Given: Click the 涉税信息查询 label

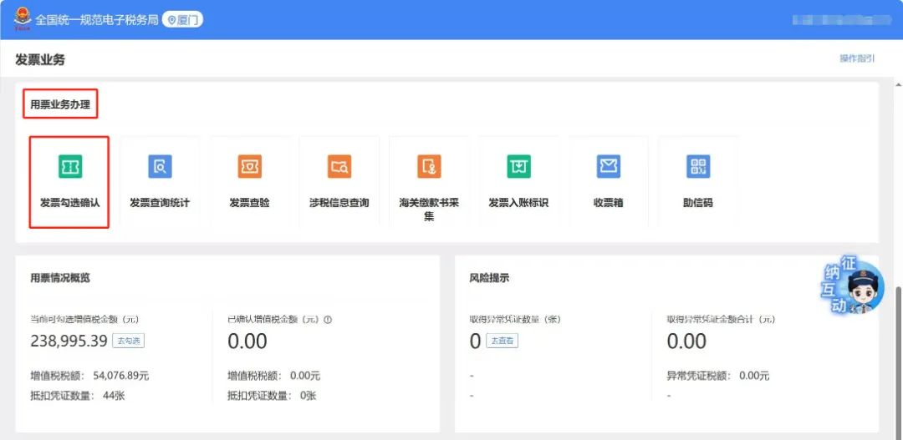Looking at the screenshot, I should coord(339,203).
